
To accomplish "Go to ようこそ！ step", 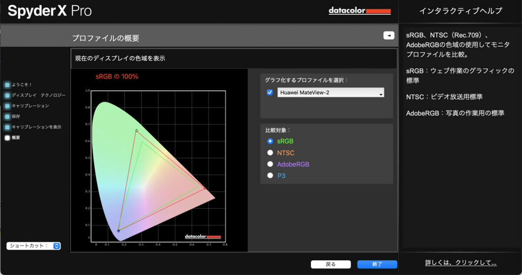I will [22, 85].
